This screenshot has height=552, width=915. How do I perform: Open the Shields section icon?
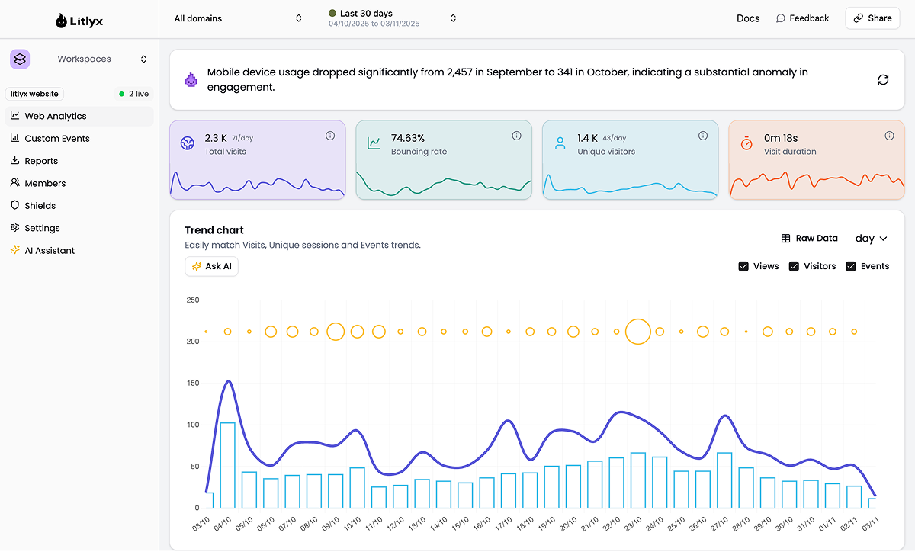(14, 205)
